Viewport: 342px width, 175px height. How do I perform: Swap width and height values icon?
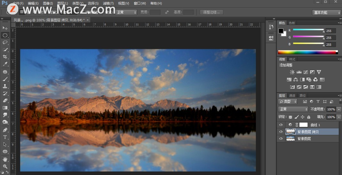(x=167, y=12)
